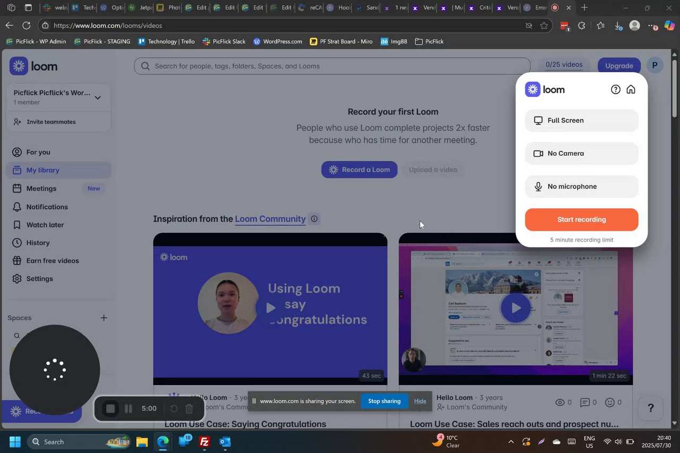
Task: Click the Loom logo in the sidebar
Action: point(33,66)
